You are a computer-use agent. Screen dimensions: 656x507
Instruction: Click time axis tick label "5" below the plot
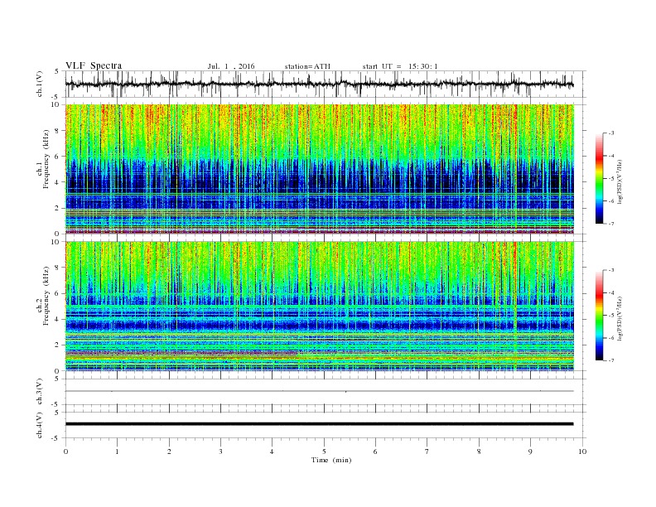(x=324, y=451)
